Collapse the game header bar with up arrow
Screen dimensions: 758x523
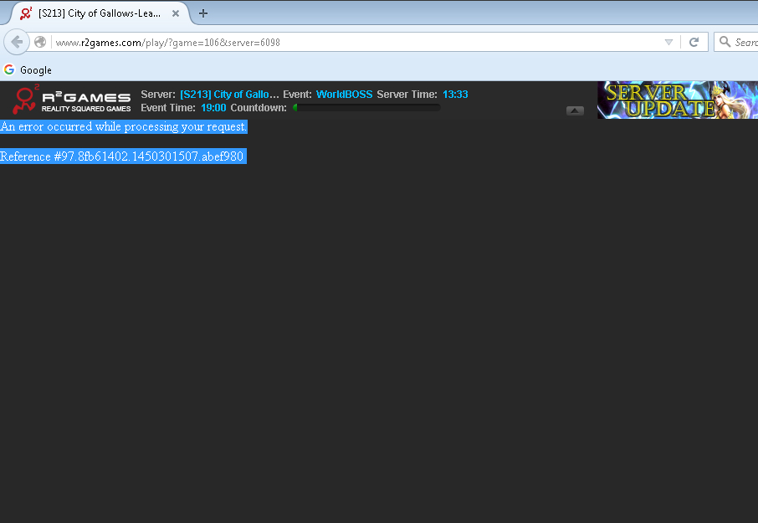[575, 110]
